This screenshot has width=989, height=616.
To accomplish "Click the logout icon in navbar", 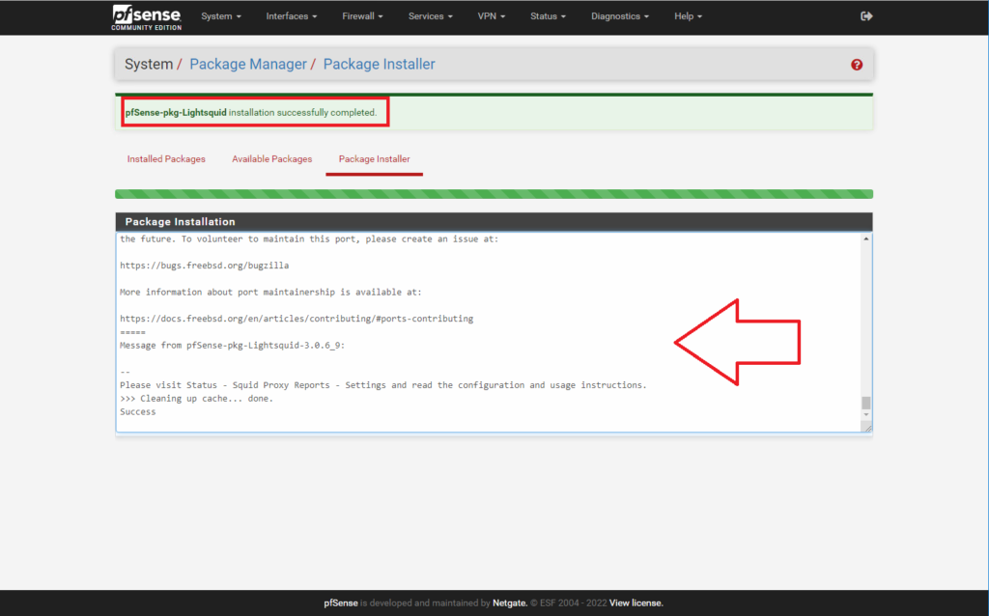I will 866,16.
